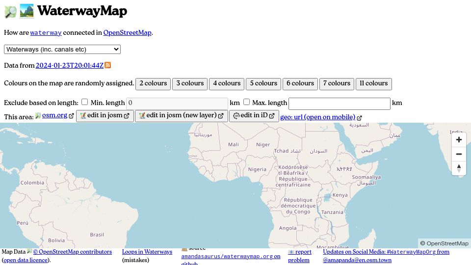Open the edit in iD button

(x=254, y=116)
